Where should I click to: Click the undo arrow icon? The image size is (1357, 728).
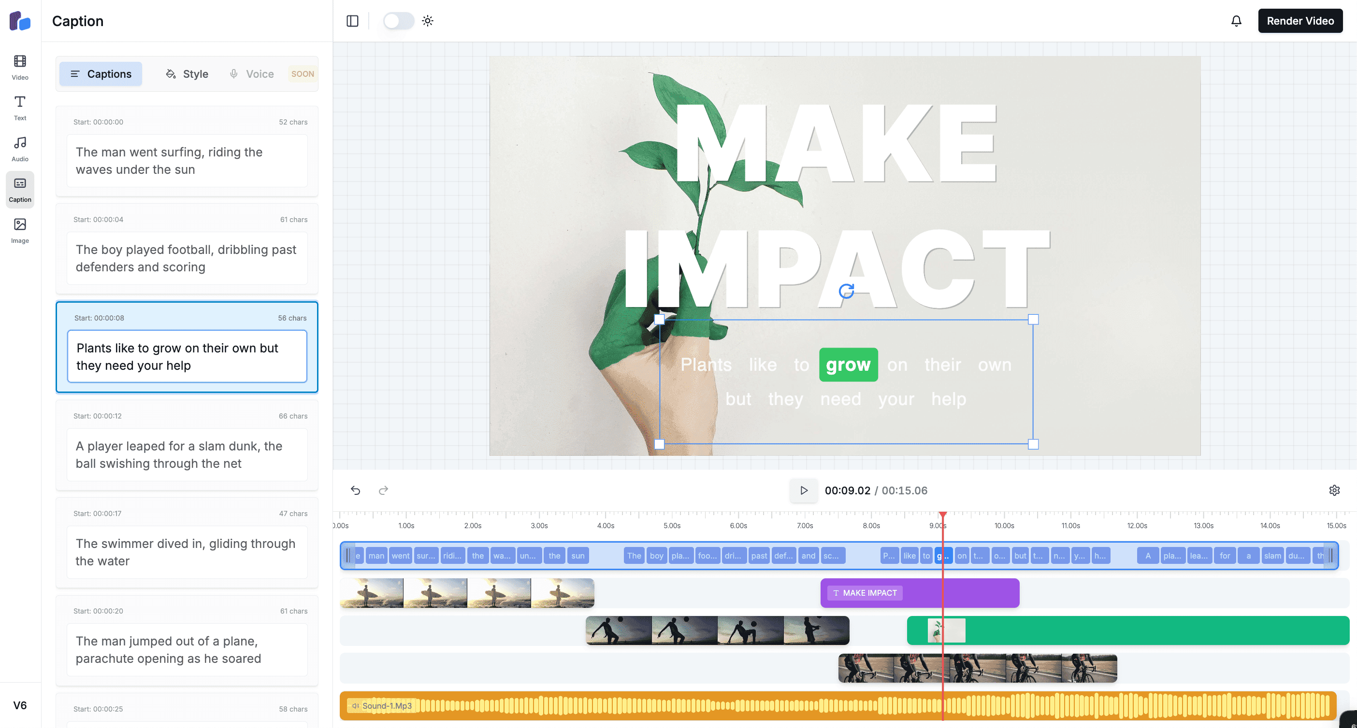(356, 490)
